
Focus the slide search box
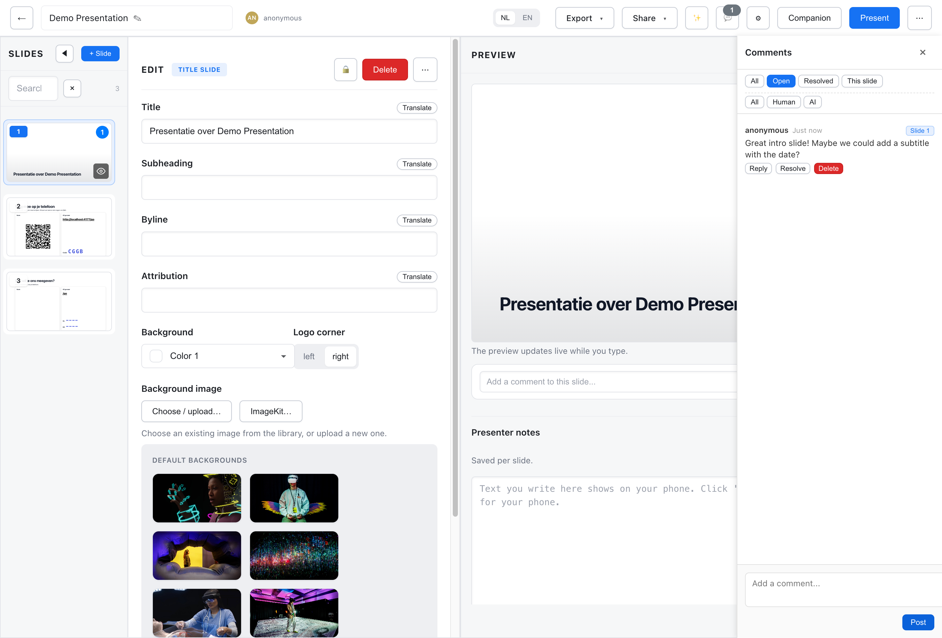point(33,88)
